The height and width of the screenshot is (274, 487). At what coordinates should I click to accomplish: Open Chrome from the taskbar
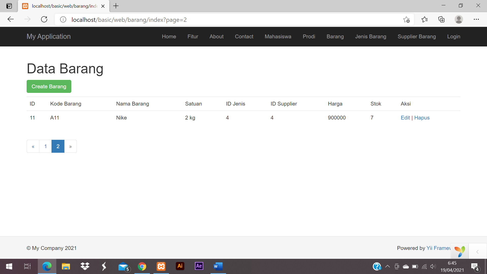tap(142, 266)
